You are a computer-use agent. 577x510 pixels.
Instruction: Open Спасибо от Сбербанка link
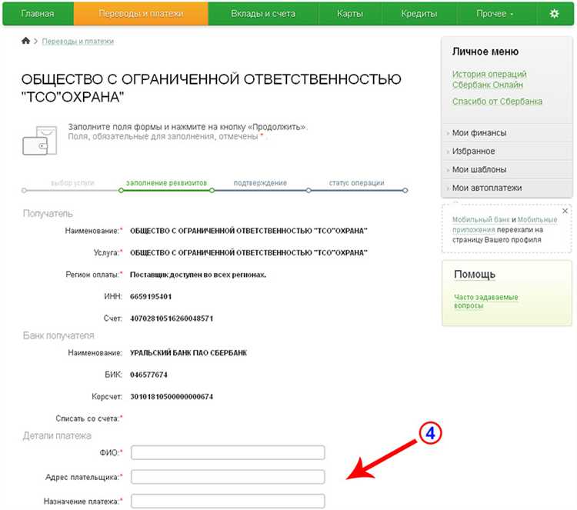click(x=497, y=102)
